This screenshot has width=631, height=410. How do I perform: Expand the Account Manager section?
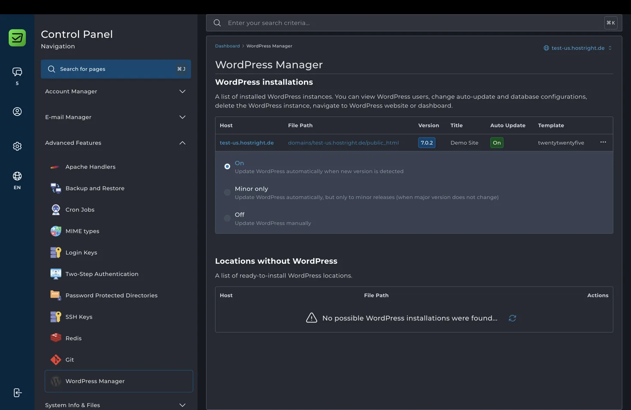116,91
